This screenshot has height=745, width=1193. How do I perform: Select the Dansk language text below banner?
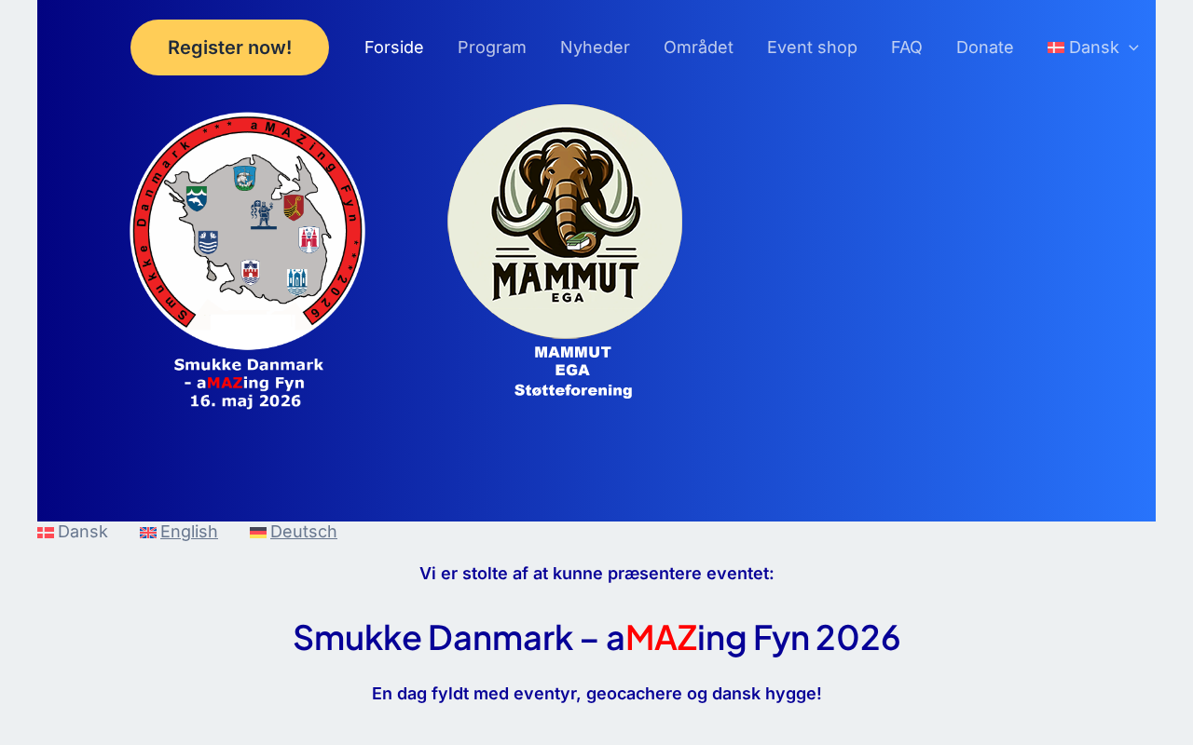pos(83,532)
